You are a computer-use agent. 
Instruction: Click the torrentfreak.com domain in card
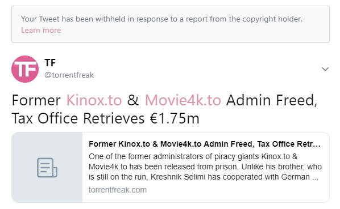(118, 190)
